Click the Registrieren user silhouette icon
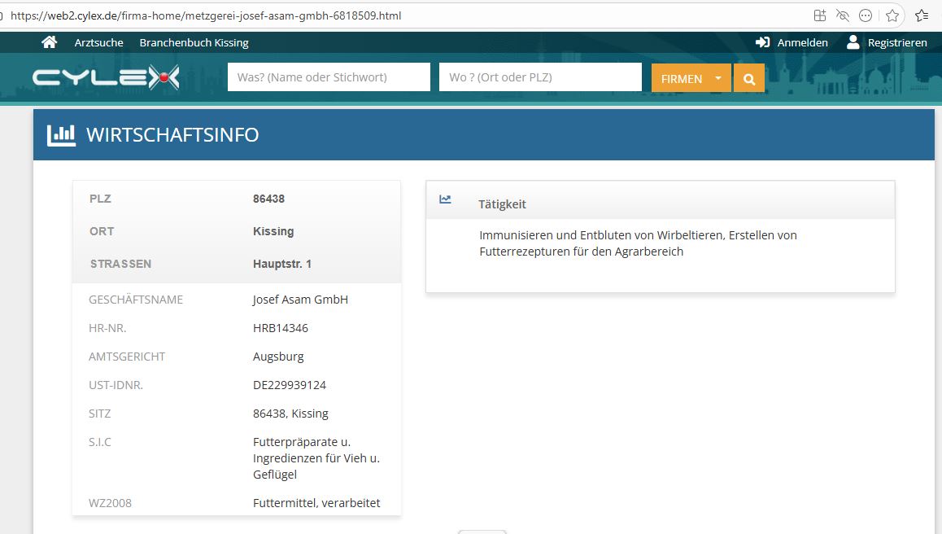Screen dimensions: 942x534 pyautogui.click(x=853, y=42)
